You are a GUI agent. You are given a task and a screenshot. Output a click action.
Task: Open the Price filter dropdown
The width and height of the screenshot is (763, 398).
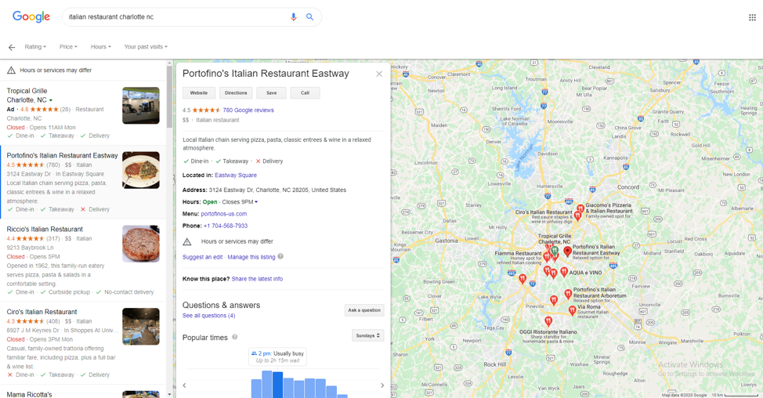[x=68, y=47]
